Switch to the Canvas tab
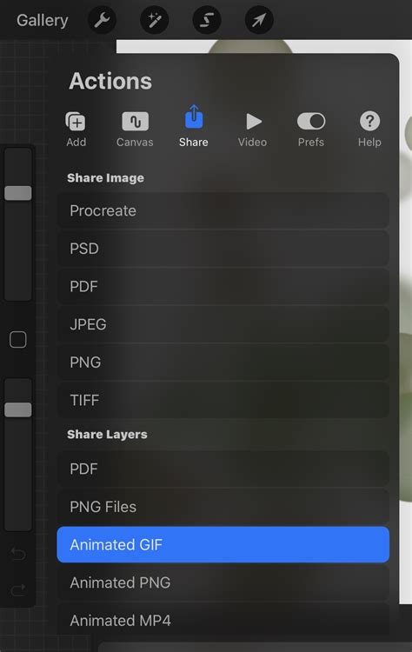The height and width of the screenshot is (652, 412). [135, 130]
